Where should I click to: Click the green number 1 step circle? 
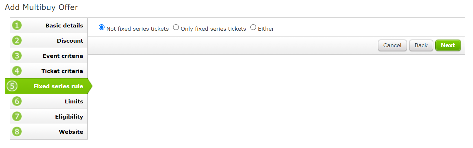point(17,25)
